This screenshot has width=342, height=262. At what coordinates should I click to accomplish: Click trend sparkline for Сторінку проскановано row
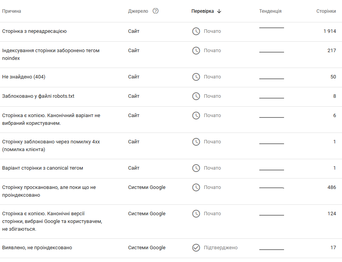point(271,188)
